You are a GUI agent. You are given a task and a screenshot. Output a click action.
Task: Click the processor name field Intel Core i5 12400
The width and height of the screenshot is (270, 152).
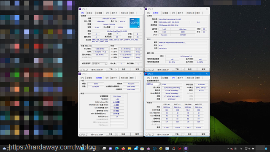click(x=109, y=19)
